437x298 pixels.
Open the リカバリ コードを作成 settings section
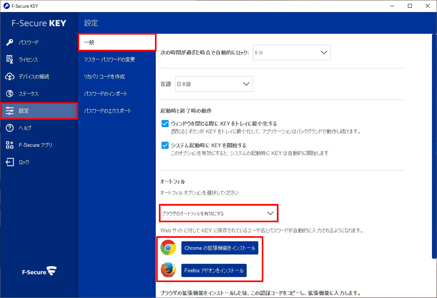pos(104,77)
